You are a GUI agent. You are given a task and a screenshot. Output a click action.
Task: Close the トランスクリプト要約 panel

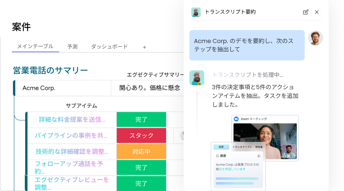317,12
